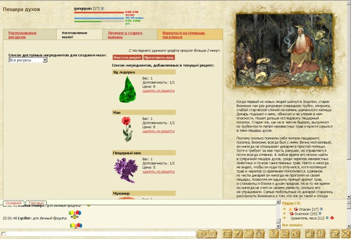Click the blue mana bar 40/40
This screenshot has width=351, height=239.
(x=99, y=18)
